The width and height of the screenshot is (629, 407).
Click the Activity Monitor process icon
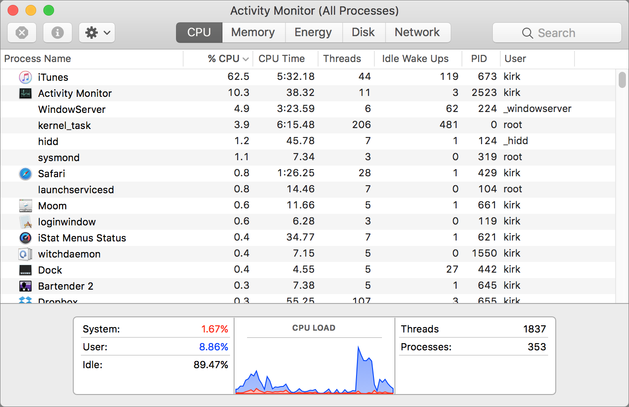click(25, 93)
